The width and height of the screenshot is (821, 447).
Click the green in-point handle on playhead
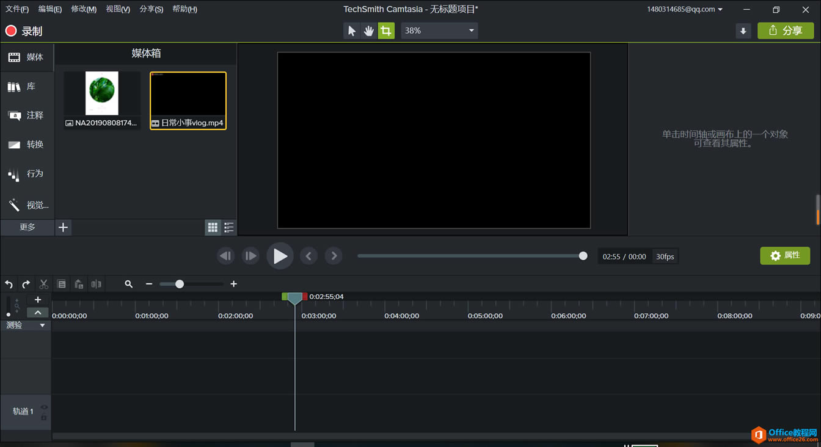[x=284, y=297]
